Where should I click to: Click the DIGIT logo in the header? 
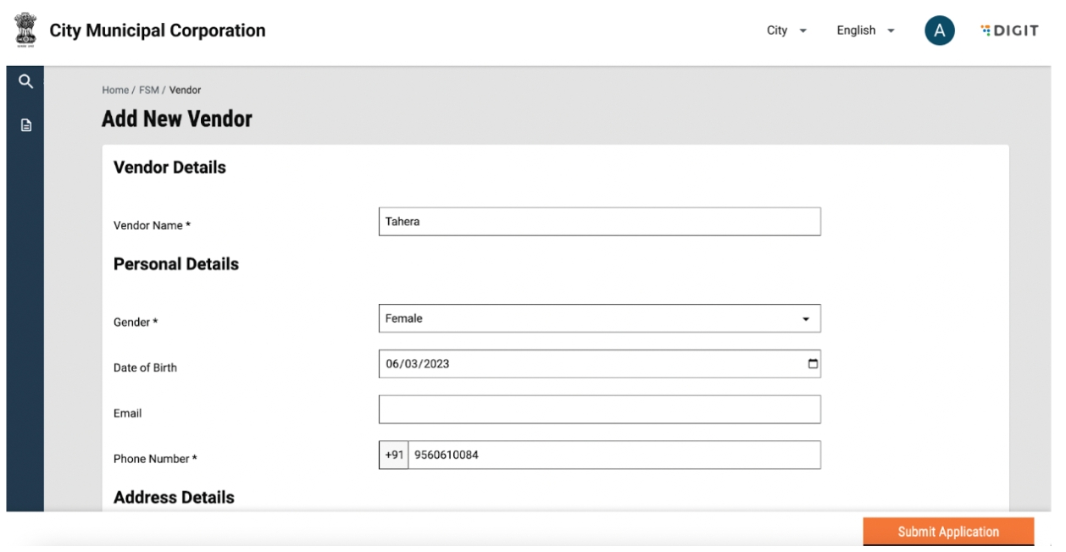point(1009,30)
